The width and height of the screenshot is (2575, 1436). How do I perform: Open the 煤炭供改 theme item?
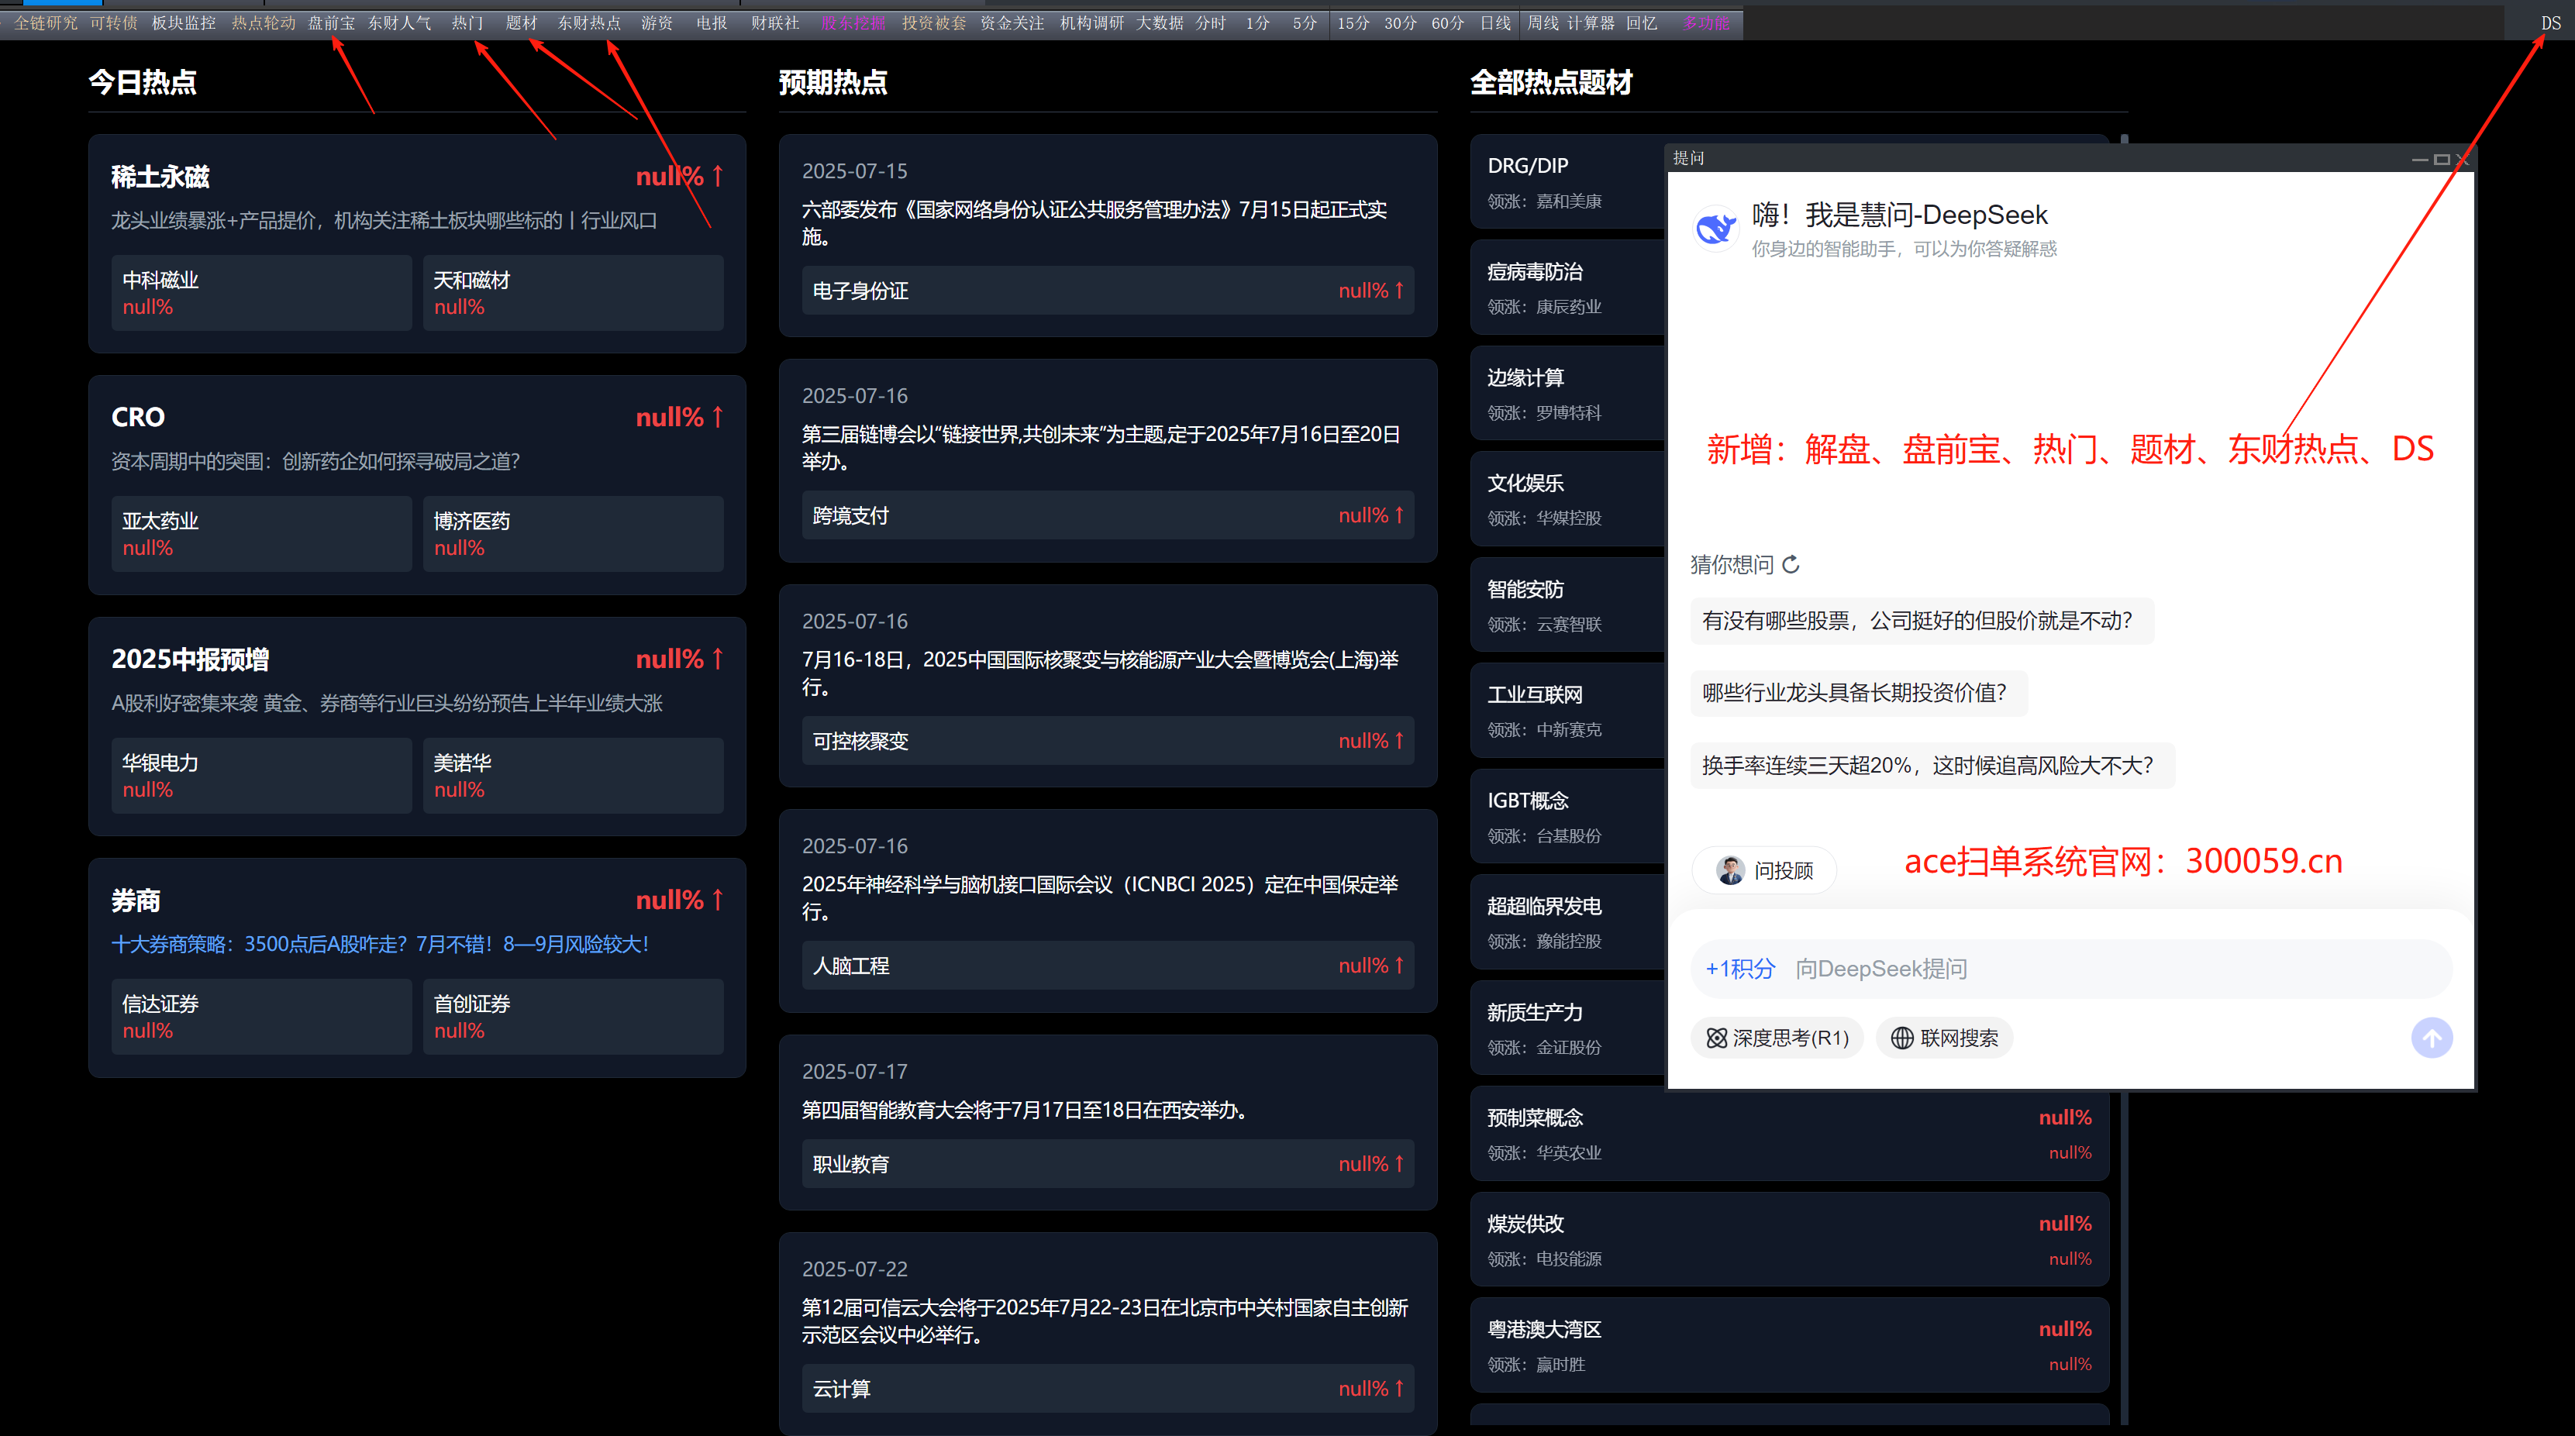(1789, 1239)
